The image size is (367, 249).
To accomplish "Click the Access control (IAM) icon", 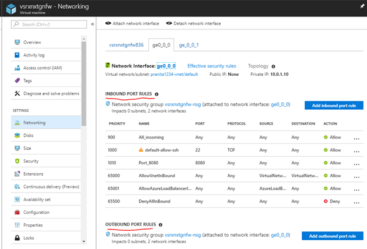I will (x=17, y=68).
